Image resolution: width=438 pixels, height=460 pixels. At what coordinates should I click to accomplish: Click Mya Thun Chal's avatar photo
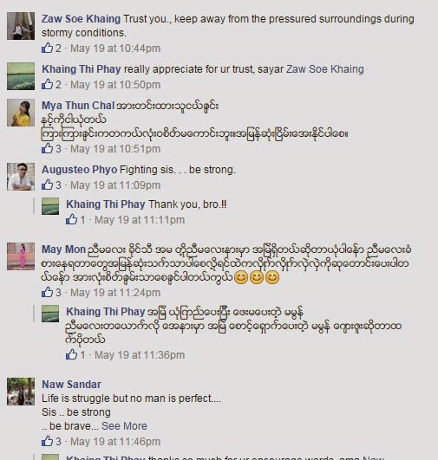coord(21,113)
